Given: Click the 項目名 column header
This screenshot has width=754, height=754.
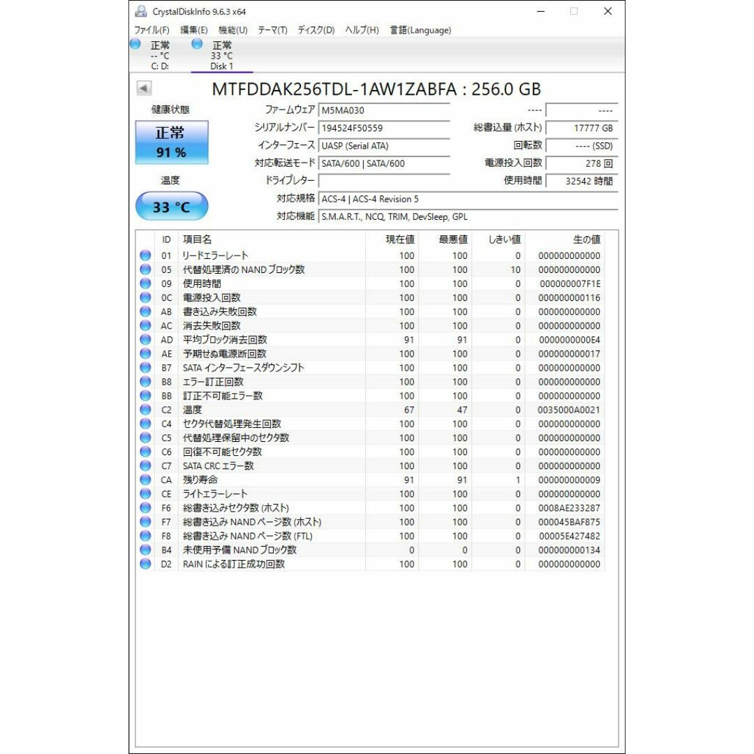Looking at the screenshot, I should (x=272, y=239).
